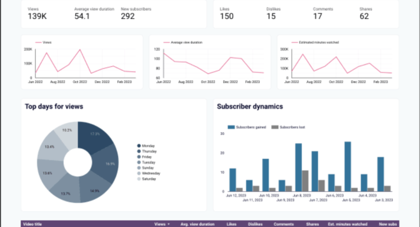This screenshot has height=227, width=420.
Task: Click the Monday legend dot in pie chart
Action: coord(139,146)
